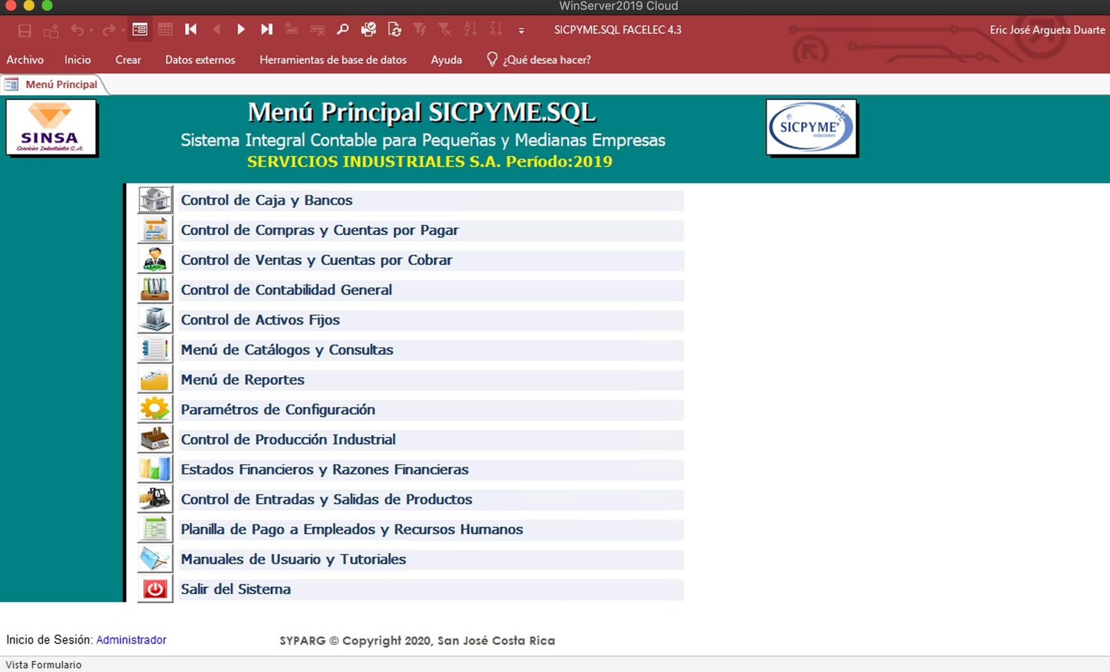
Task: Click the Ventas y Cuentas por Cobrar icon
Action: tap(155, 259)
